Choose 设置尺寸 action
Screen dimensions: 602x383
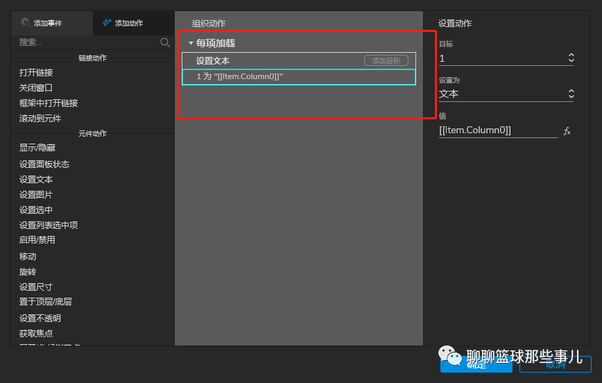pyautogui.click(x=35, y=287)
